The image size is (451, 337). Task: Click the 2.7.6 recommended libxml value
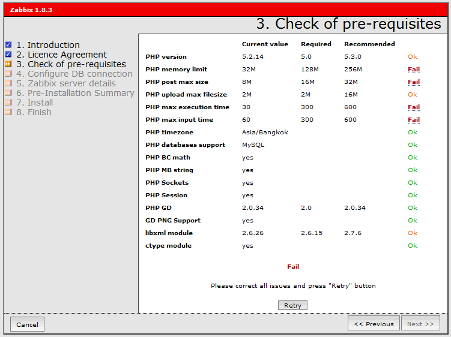click(353, 233)
